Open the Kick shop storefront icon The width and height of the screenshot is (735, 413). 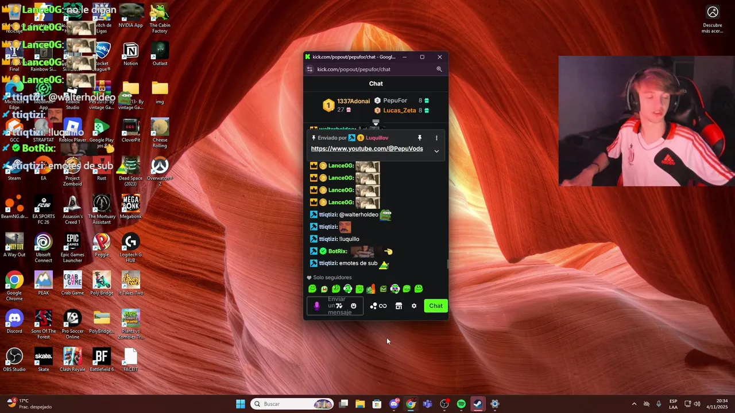399,306
